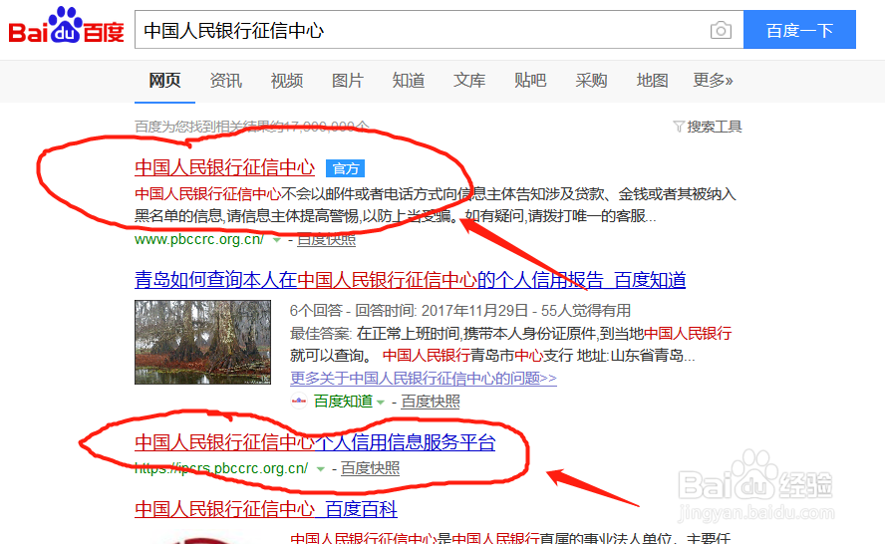Expand arrow next to ipcrs.pbccrc.org.cn
Screen dimensions: 885x544
[321, 468]
